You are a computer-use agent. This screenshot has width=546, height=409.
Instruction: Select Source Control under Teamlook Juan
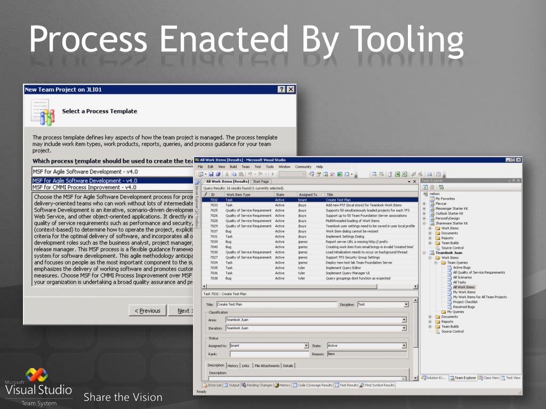tap(452, 331)
